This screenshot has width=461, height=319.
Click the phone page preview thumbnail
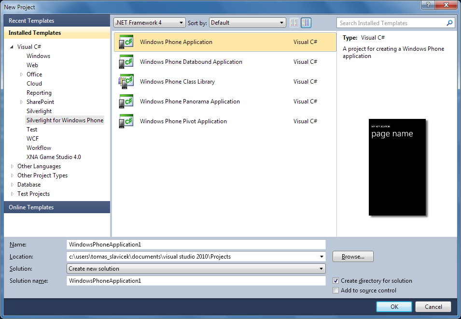(x=397, y=167)
